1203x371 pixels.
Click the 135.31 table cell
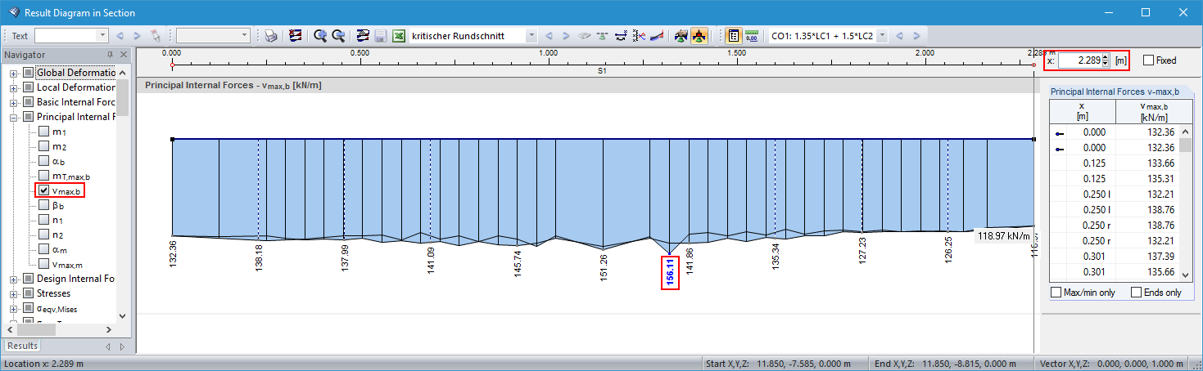(x=1147, y=178)
